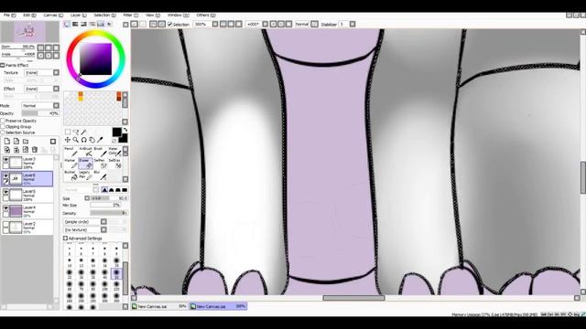The image size is (586, 329).
Task: Open the brush shape (simple circle) dropdown
Action: (x=103, y=221)
